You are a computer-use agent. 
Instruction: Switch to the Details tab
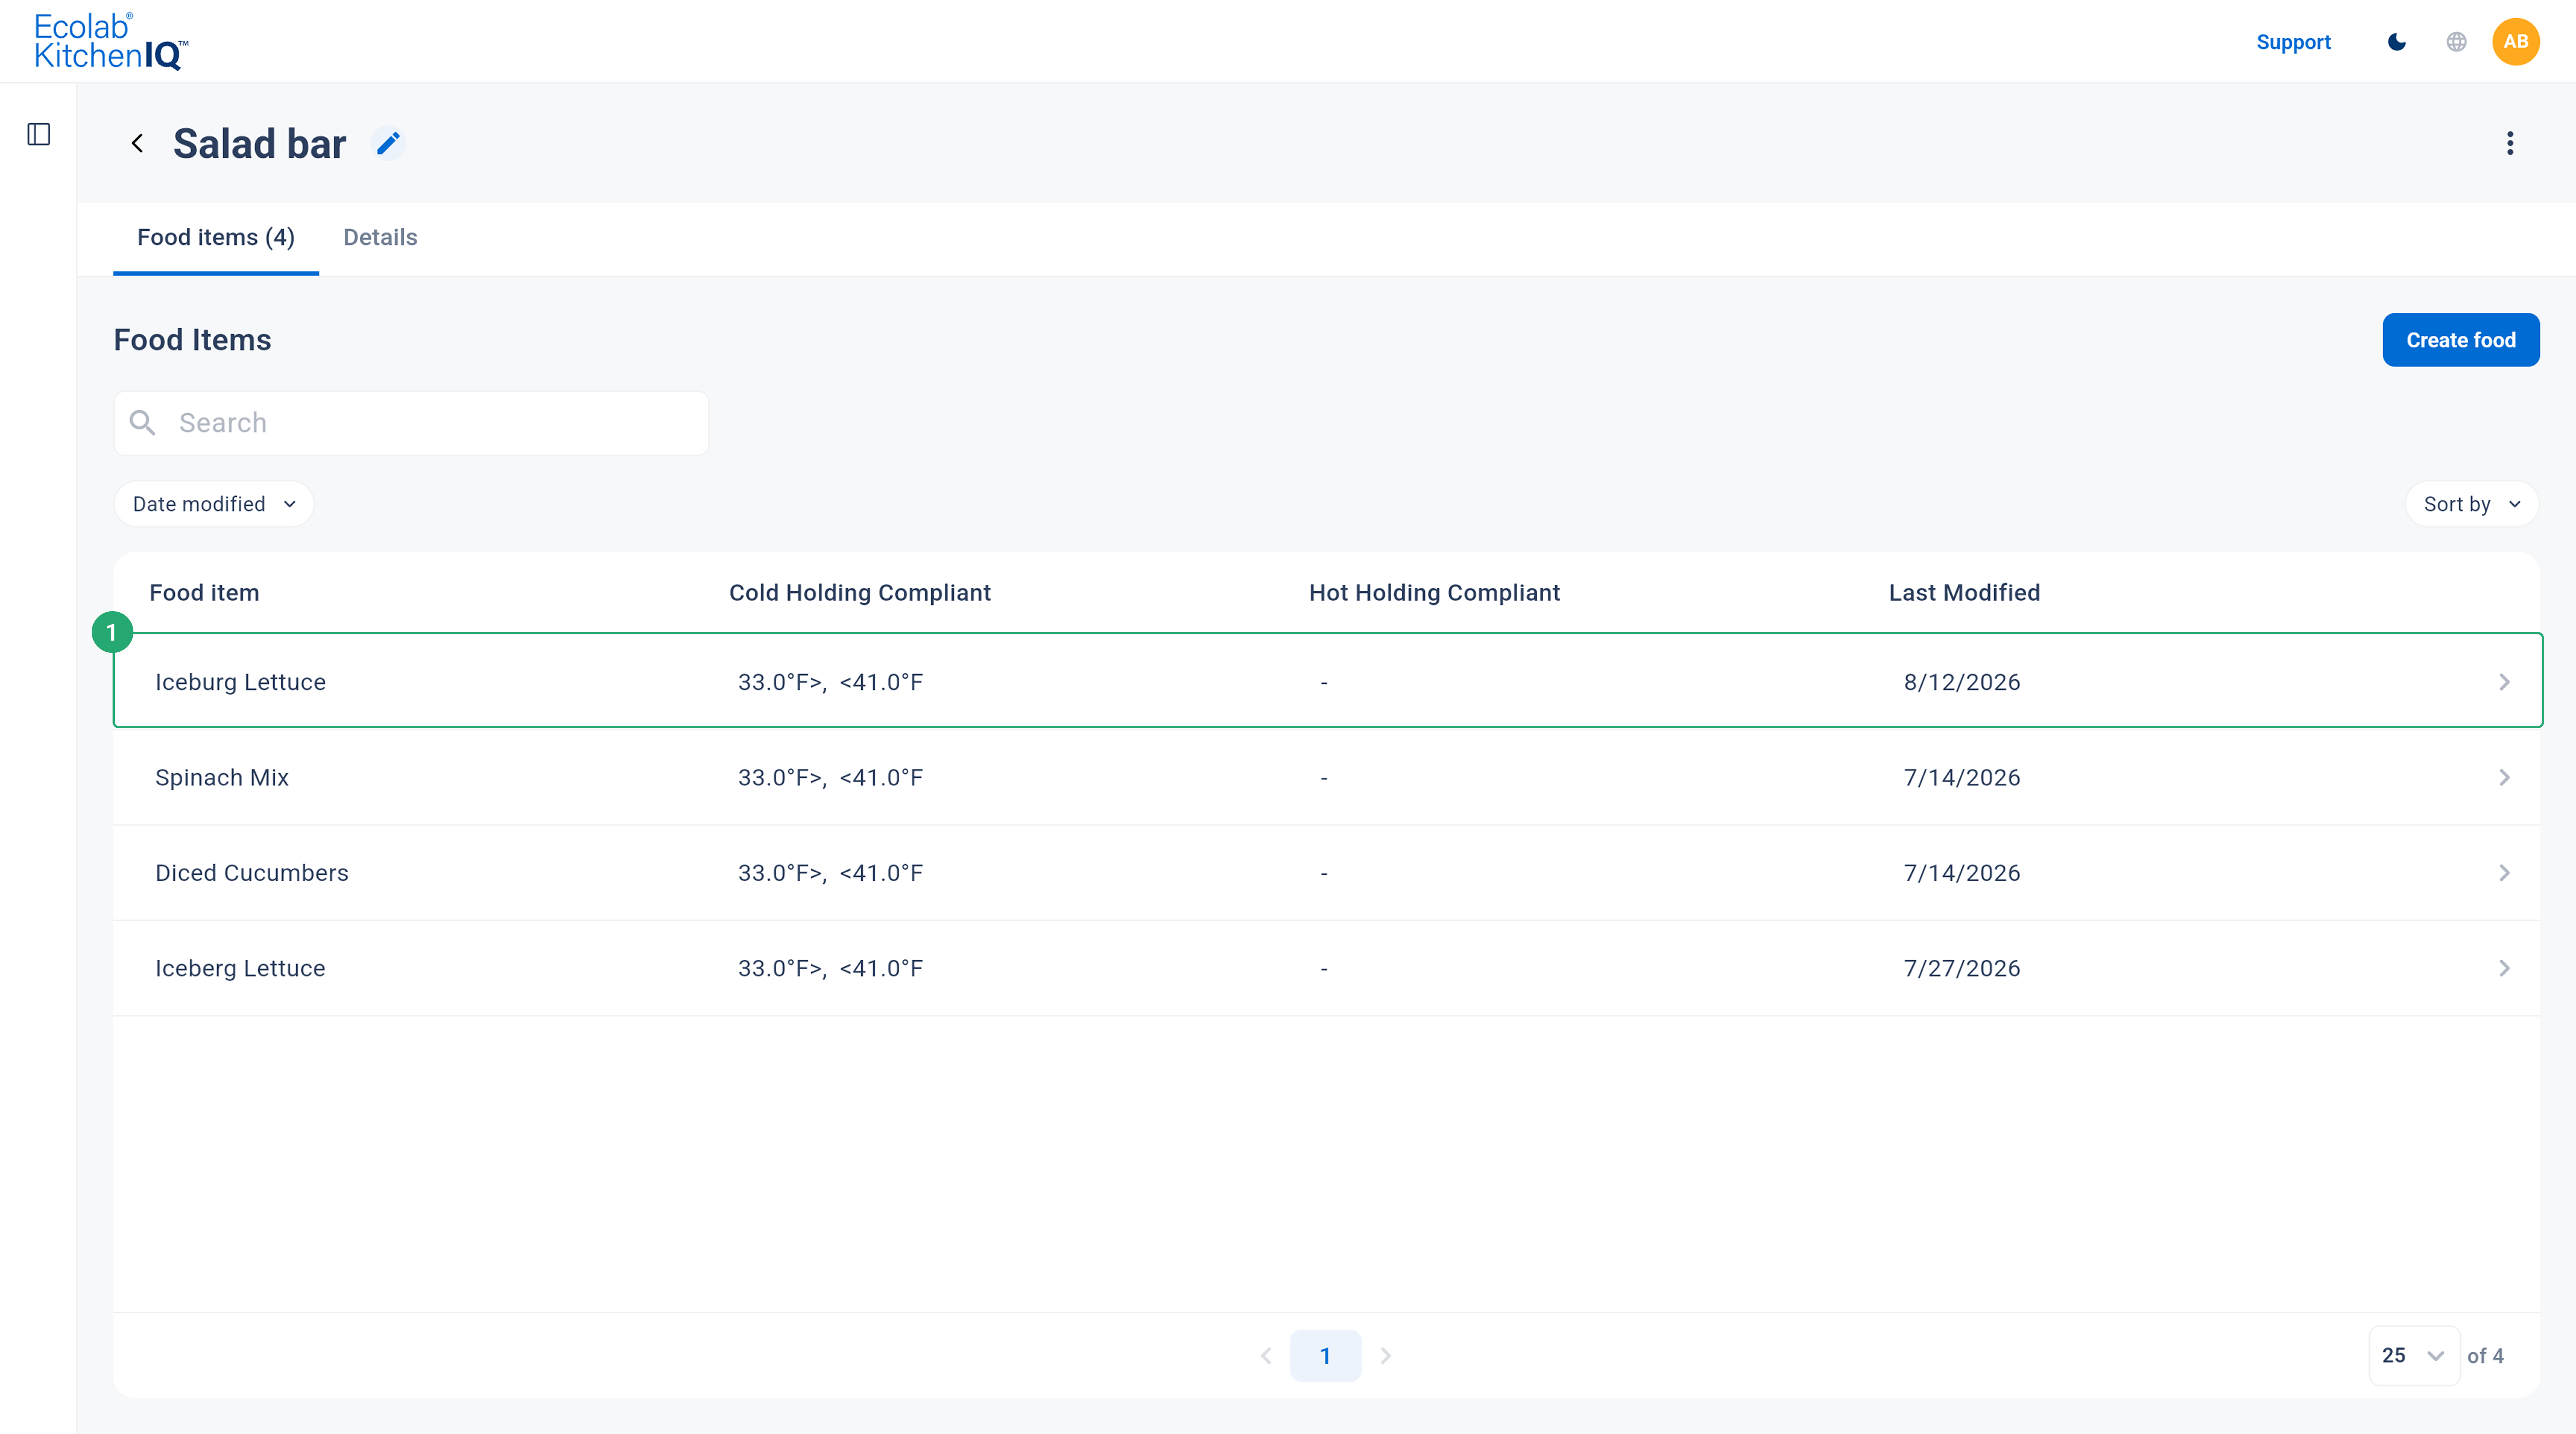380,237
